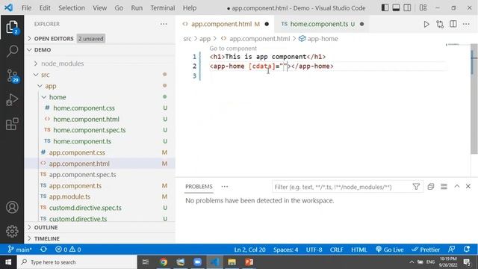
Task: Open editor More Actions ellipsis
Action: coord(466,24)
